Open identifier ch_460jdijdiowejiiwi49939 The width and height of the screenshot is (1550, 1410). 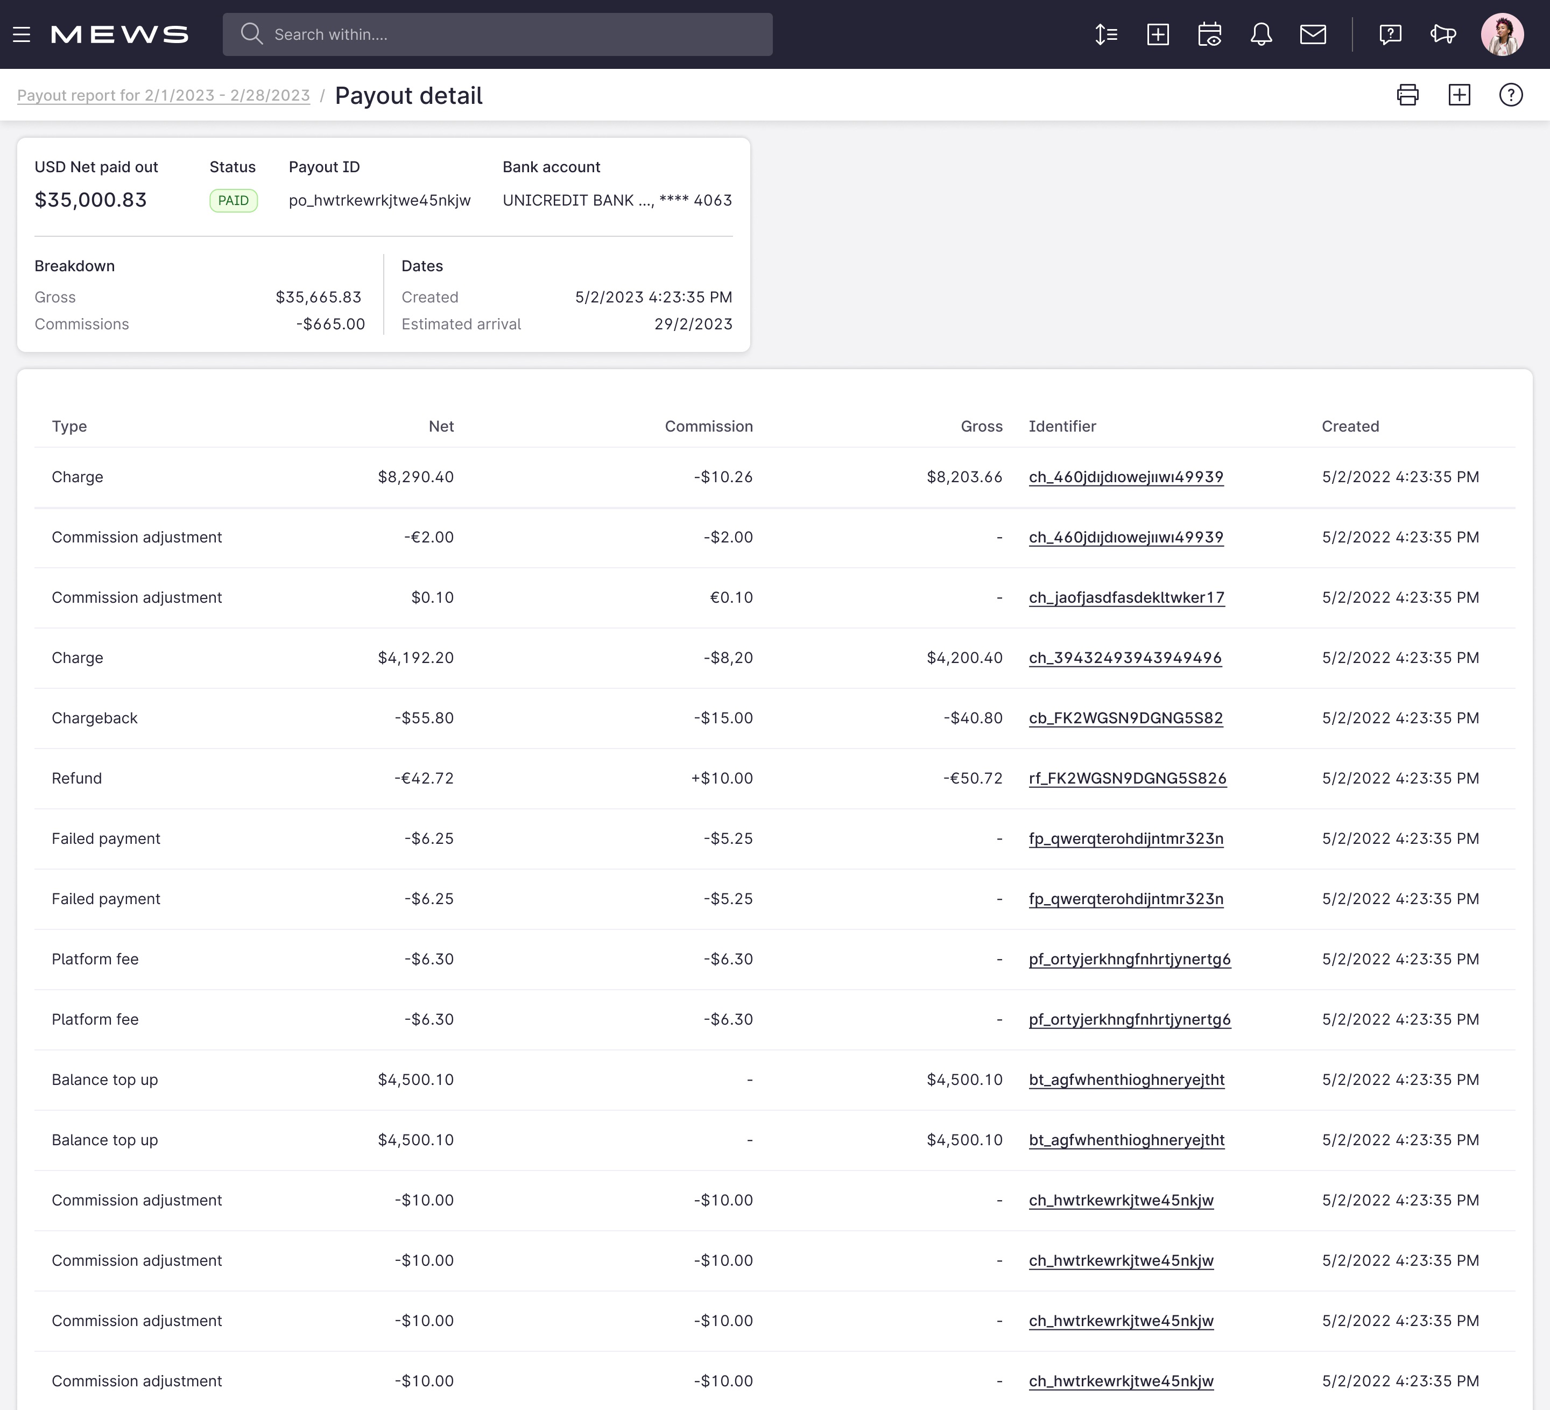click(x=1125, y=477)
